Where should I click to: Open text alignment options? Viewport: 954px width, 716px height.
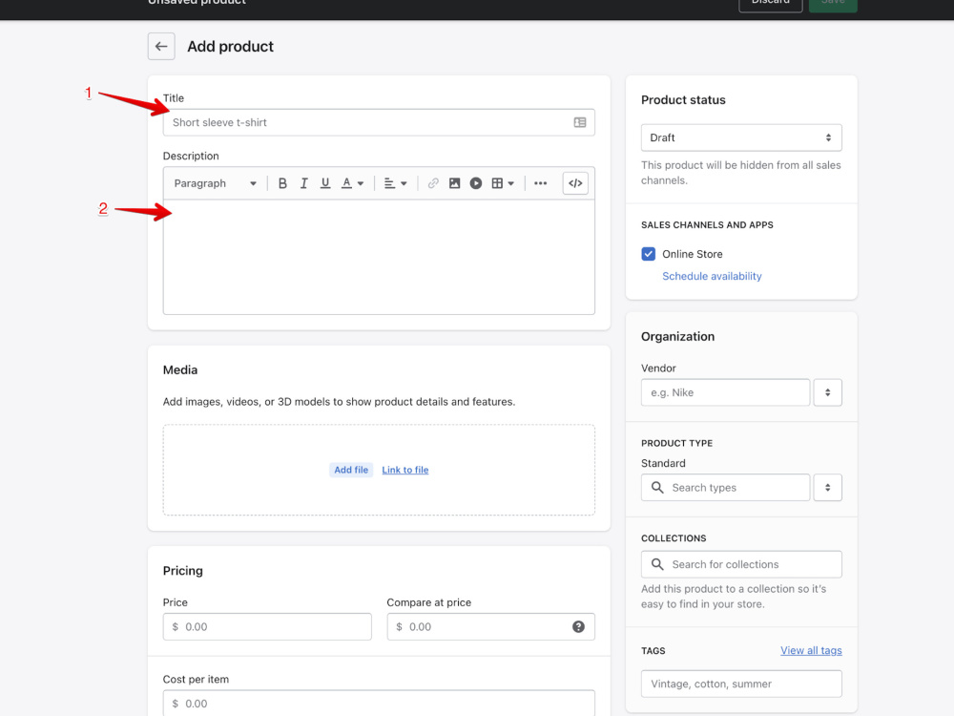[396, 183]
